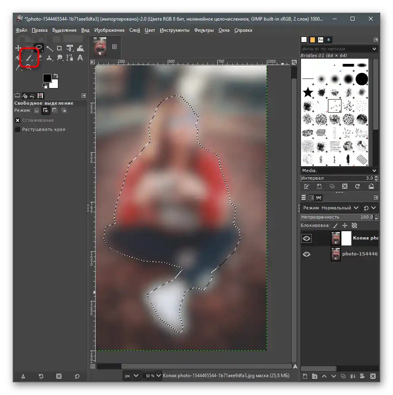Image resolution: width=393 pixels, height=395 pixels.
Task: Enable the Растушевать края checkbox
Action: (x=17, y=129)
